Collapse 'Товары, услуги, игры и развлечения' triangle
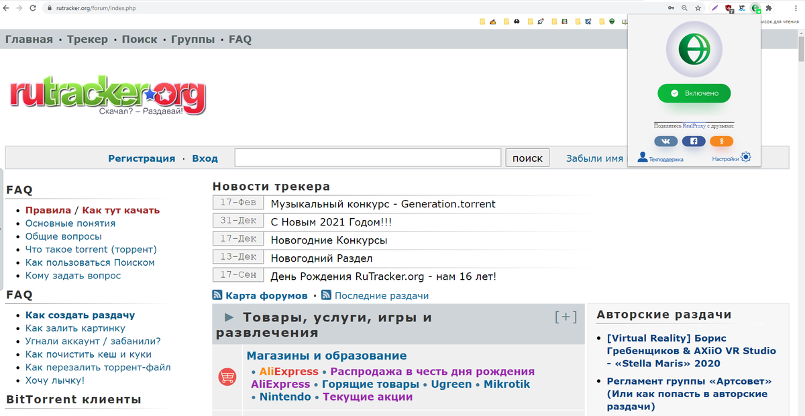The width and height of the screenshot is (805, 416). (x=229, y=317)
